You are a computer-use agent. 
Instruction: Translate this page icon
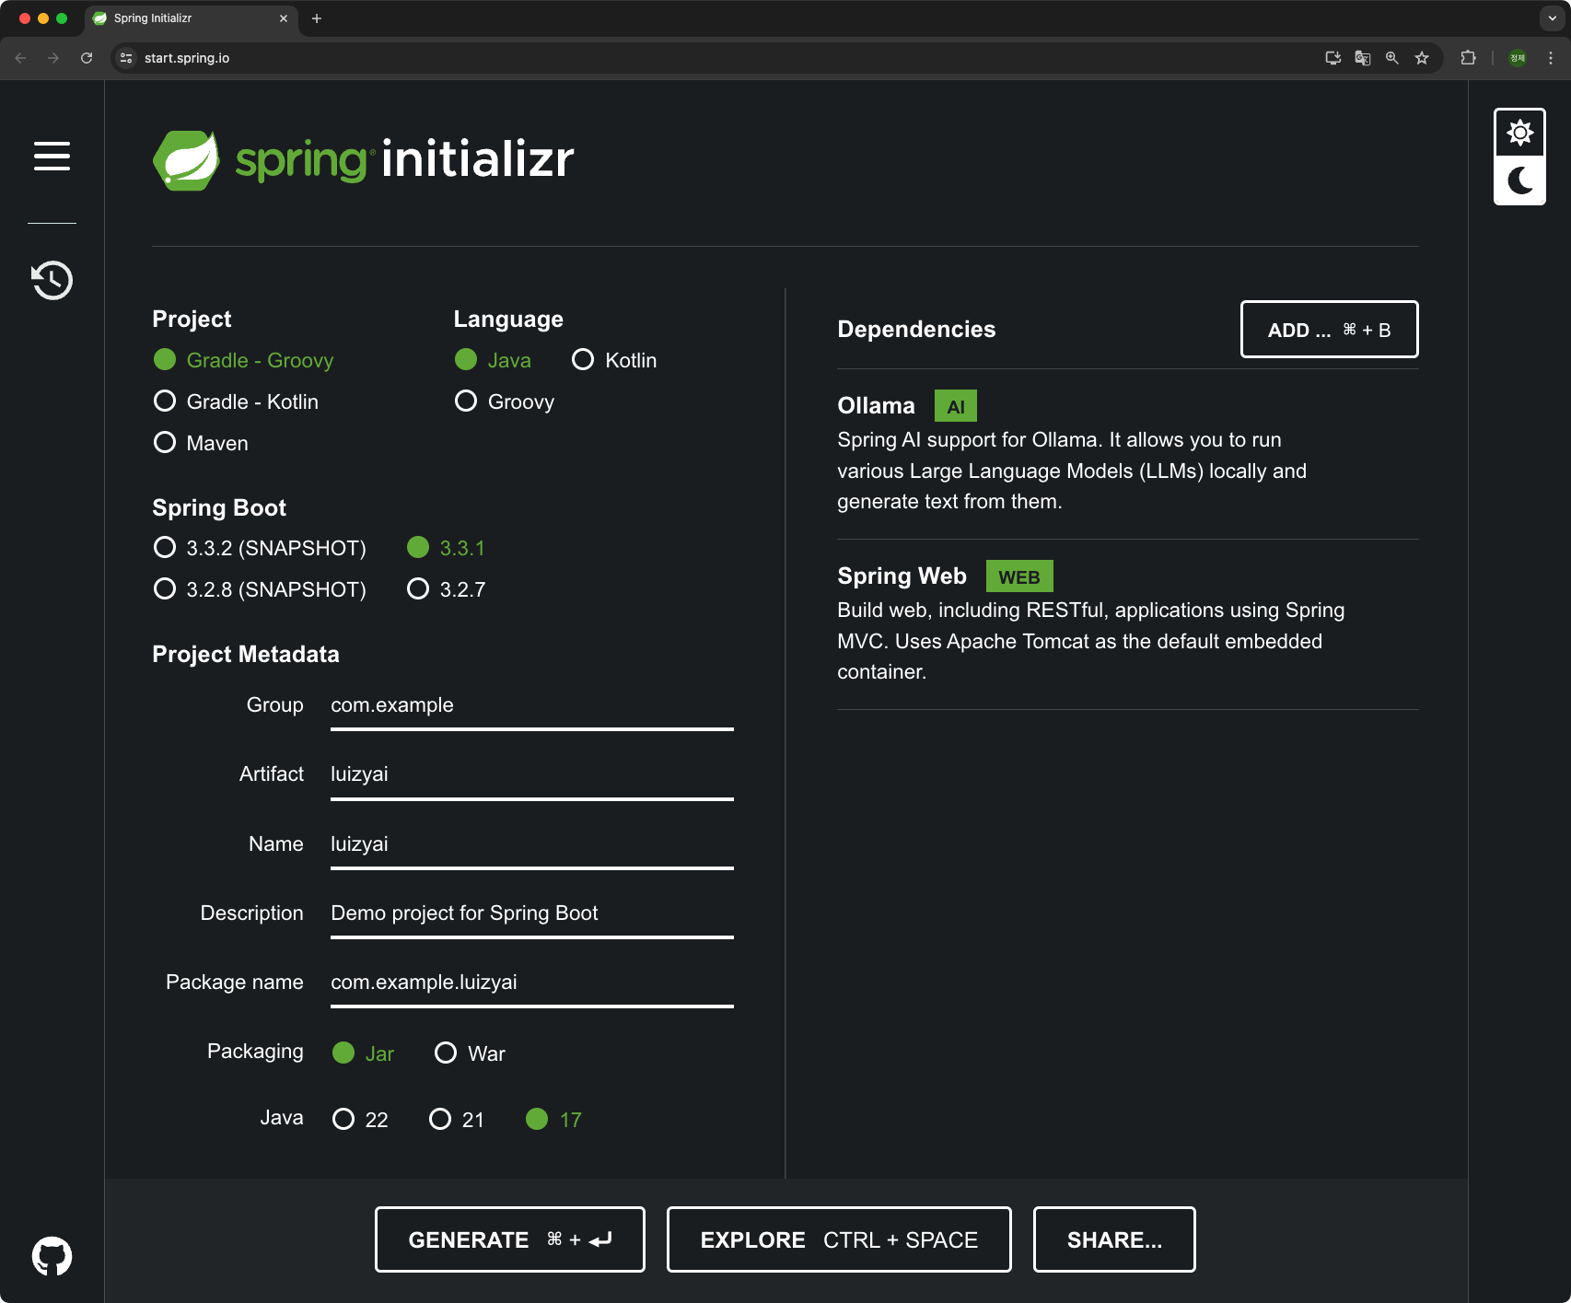1363,58
